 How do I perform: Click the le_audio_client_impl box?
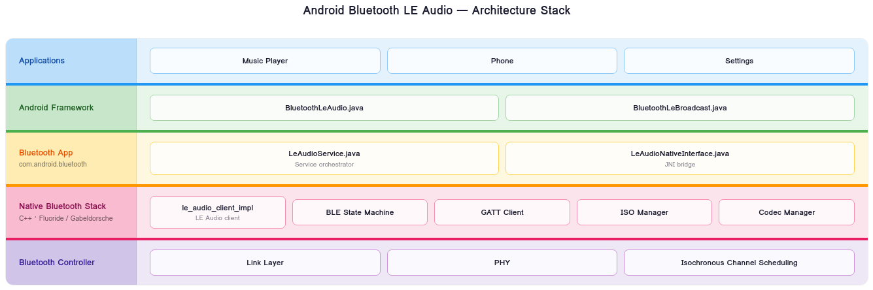(x=217, y=212)
